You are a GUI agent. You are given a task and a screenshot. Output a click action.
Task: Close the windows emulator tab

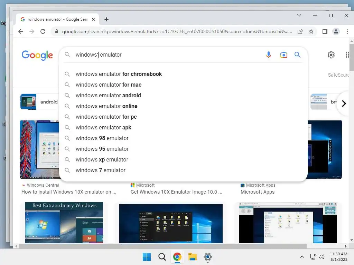93,19
